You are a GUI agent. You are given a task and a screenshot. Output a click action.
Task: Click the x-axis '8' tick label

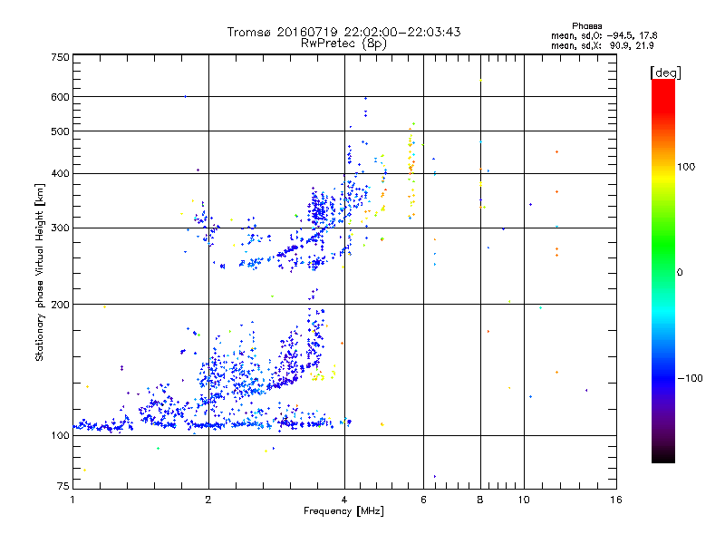pos(480,500)
